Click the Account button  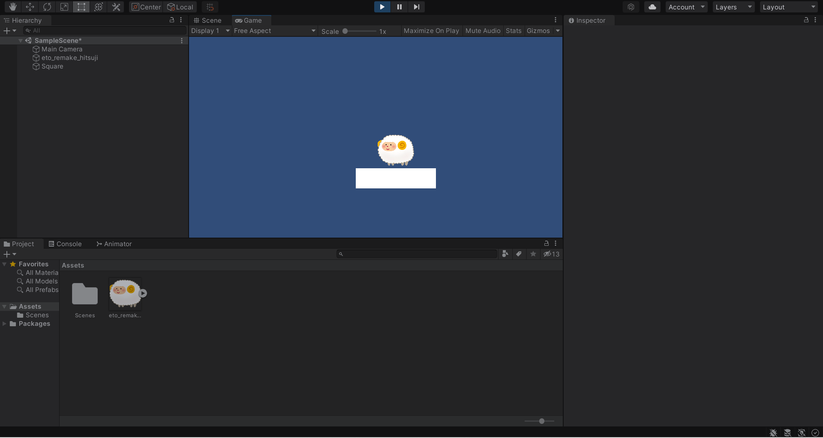pyautogui.click(x=686, y=7)
